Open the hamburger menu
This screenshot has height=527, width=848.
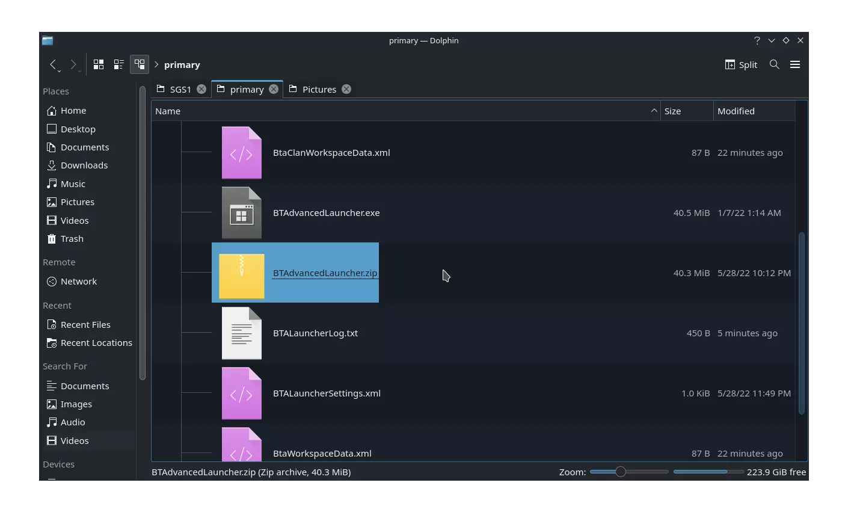pyautogui.click(x=795, y=64)
